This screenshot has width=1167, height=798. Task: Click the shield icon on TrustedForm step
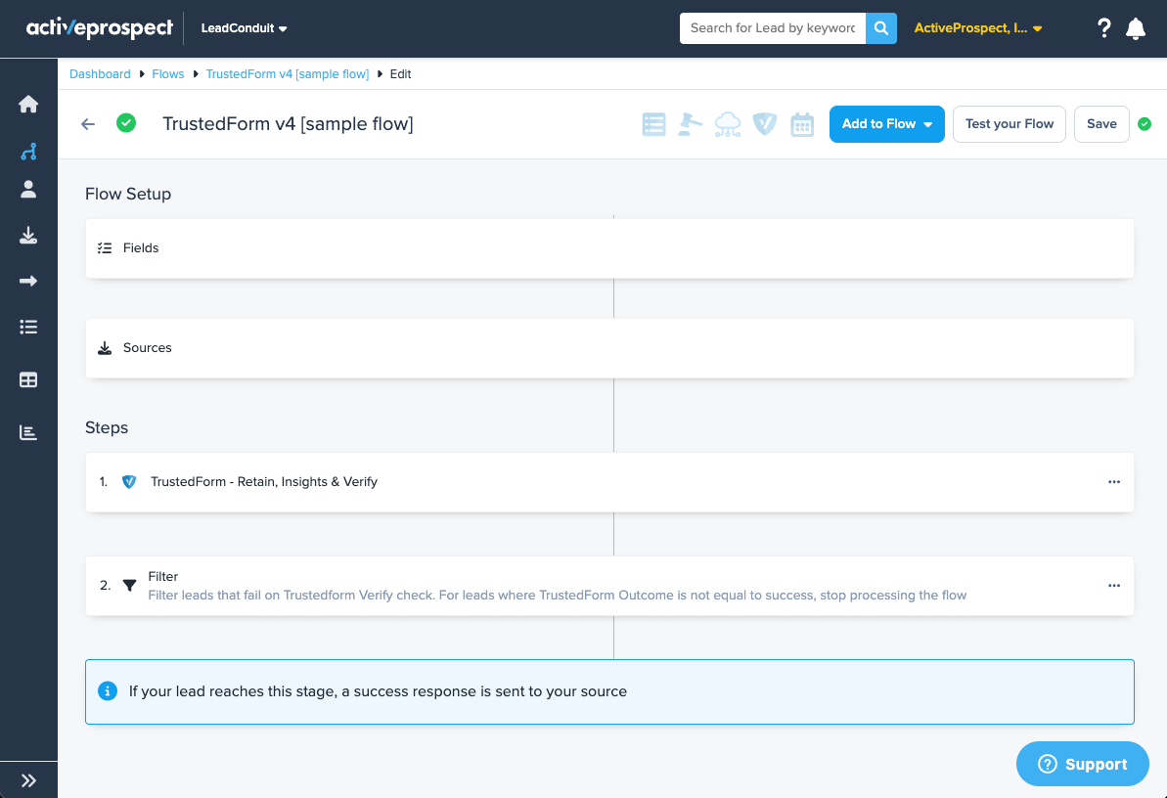click(129, 482)
